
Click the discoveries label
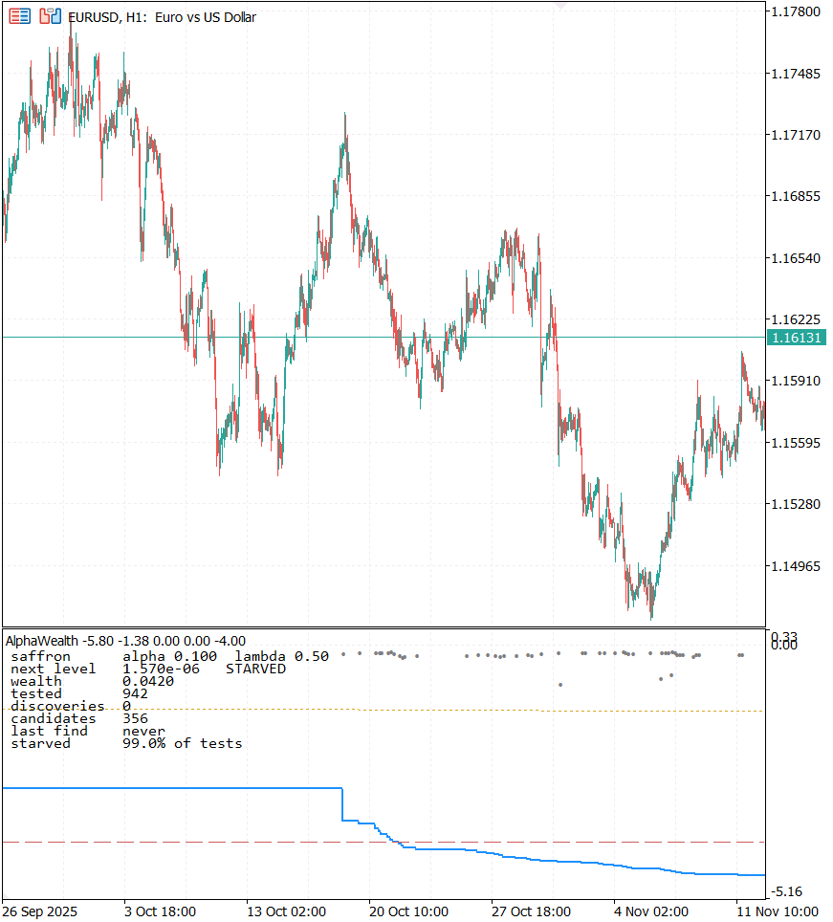57,706
